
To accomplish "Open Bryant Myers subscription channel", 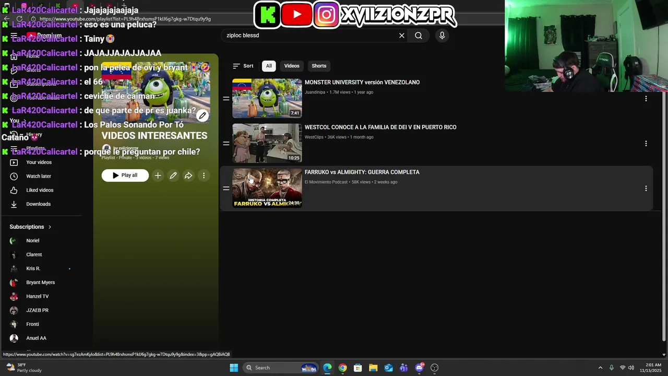I will (41, 283).
